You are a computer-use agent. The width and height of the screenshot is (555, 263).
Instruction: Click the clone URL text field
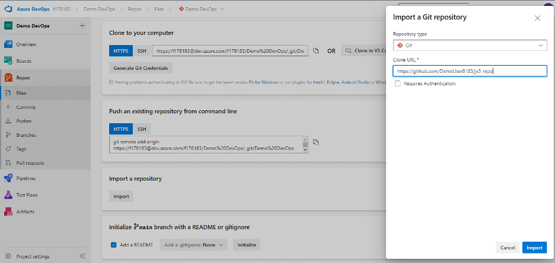(x=230, y=51)
